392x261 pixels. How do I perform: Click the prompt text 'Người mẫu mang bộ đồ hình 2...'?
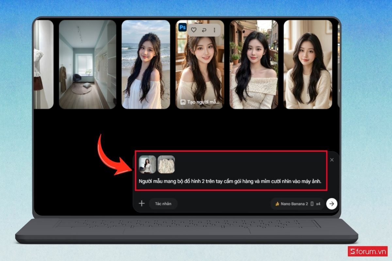pyautogui.click(x=230, y=182)
